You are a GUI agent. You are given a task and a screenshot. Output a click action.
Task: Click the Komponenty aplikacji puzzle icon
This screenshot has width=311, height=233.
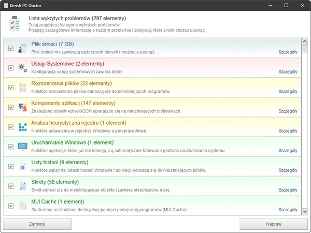coord(22,107)
